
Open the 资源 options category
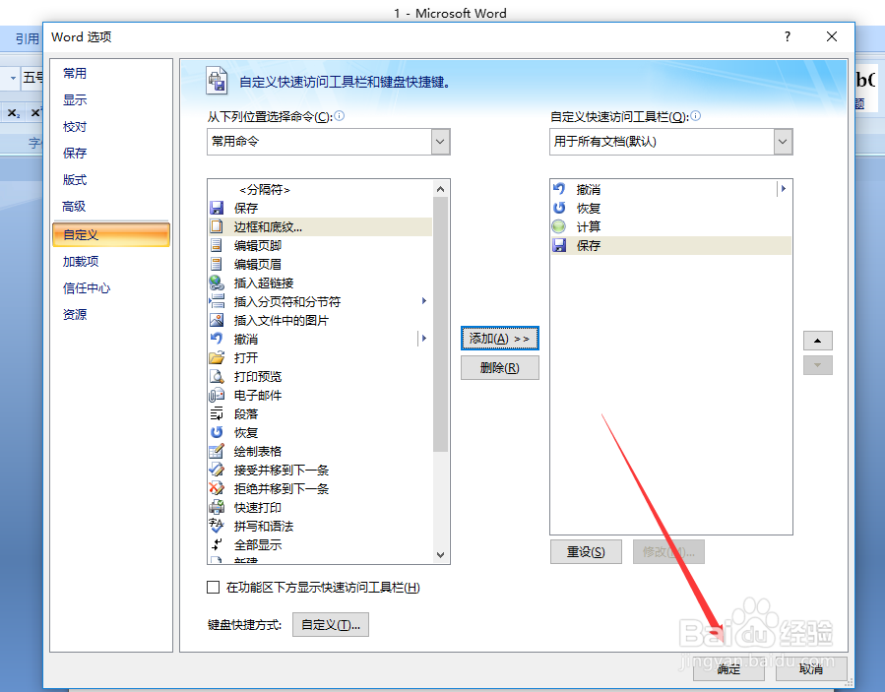pyautogui.click(x=75, y=314)
